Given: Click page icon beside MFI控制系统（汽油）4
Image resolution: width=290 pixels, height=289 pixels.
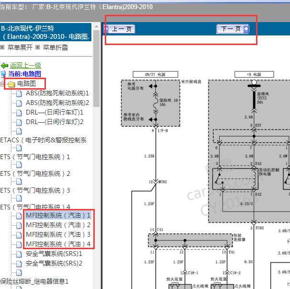Looking at the screenshot, I should click(x=19, y=244).
